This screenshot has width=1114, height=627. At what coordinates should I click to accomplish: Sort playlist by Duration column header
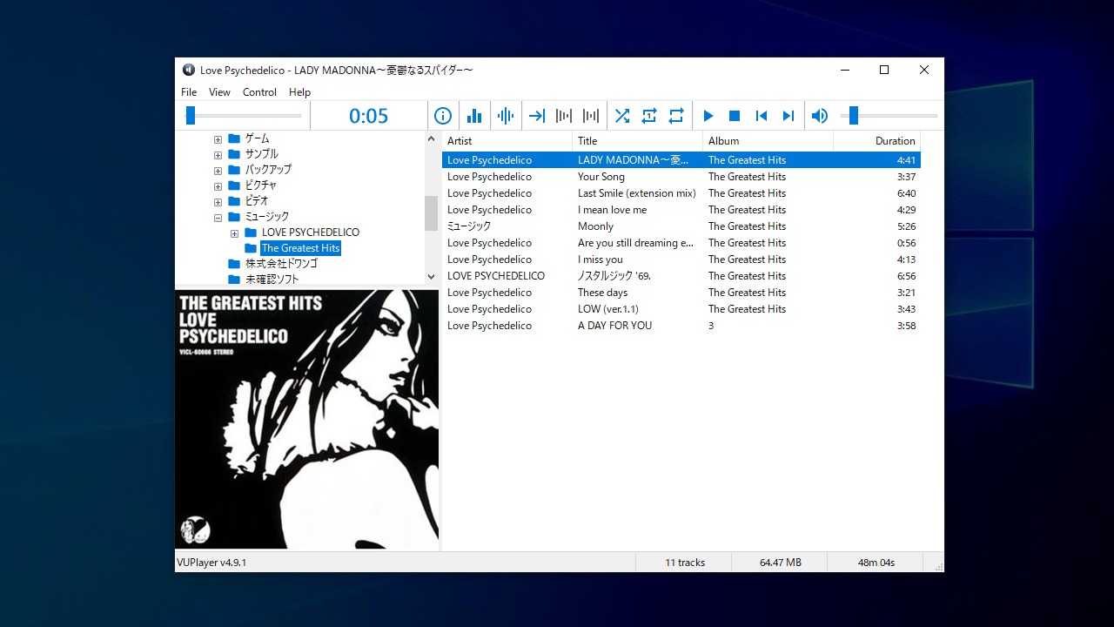[876, 141]
